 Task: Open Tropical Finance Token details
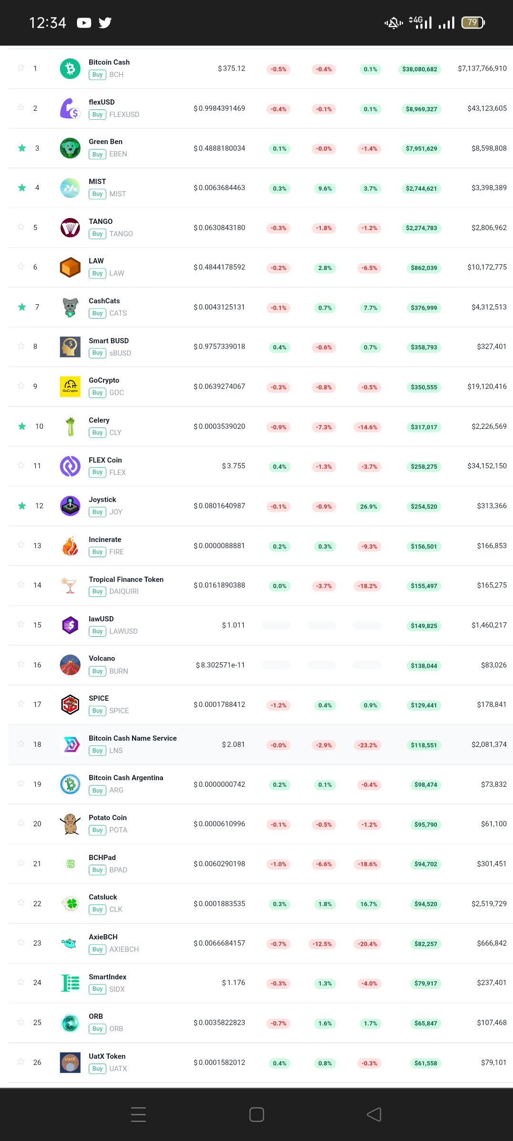point(126,580)
